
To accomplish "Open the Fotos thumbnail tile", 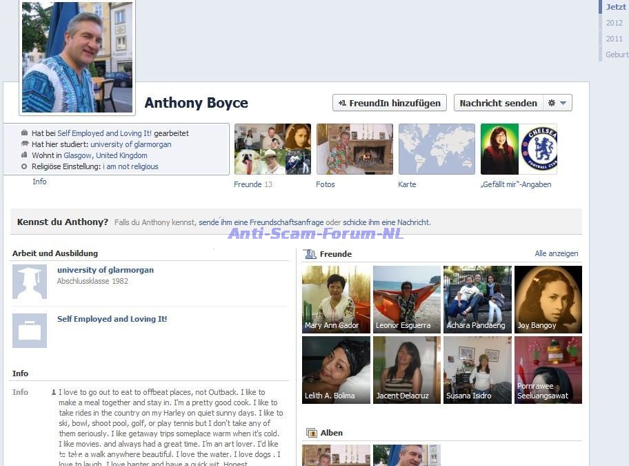I will (355, 149).
